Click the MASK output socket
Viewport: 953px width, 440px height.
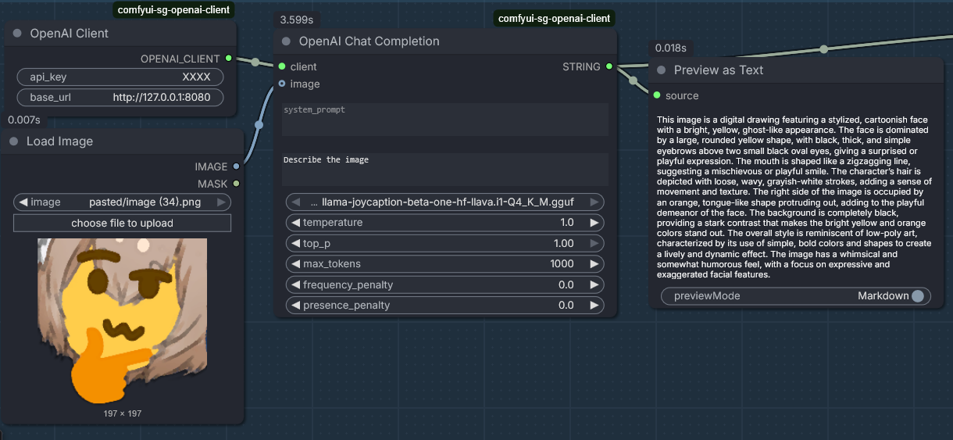236,184
